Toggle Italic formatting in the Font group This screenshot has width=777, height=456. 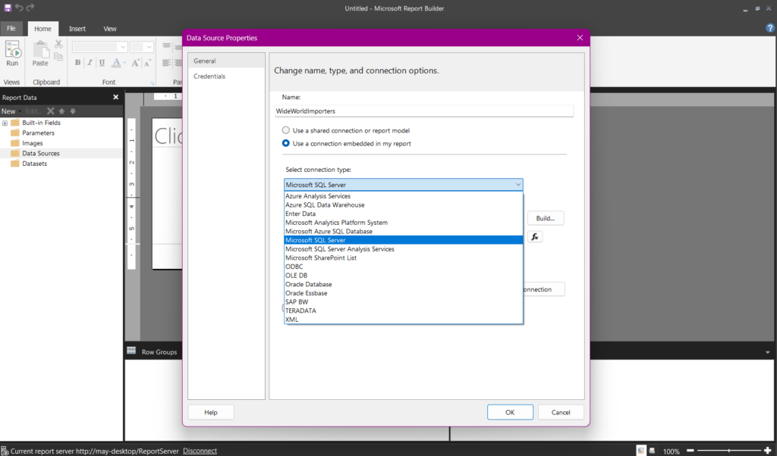click(x=90, y=62)
